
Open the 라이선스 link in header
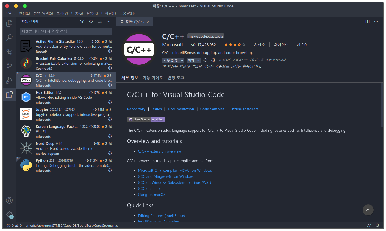click(x=281, y=44)
